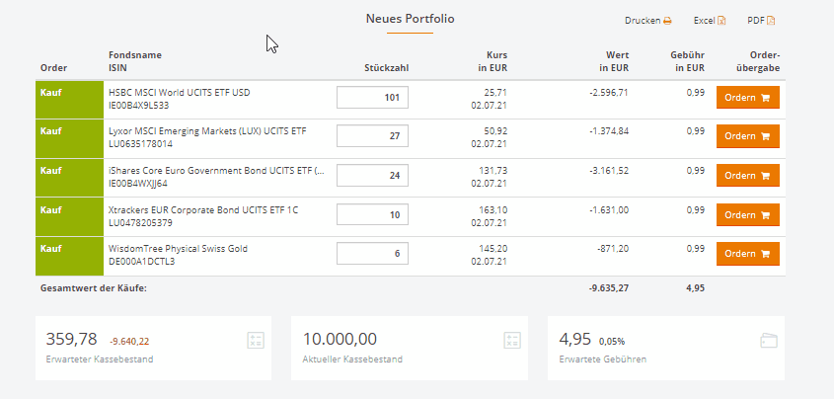834x399 pixels.
Task: Select the quantity field showing 27
Action: (372, 136)
